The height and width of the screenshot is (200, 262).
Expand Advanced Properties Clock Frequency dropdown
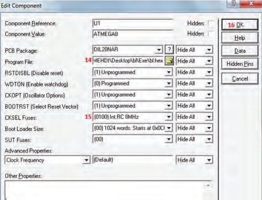pyautogui.click(x=86, y=160)
